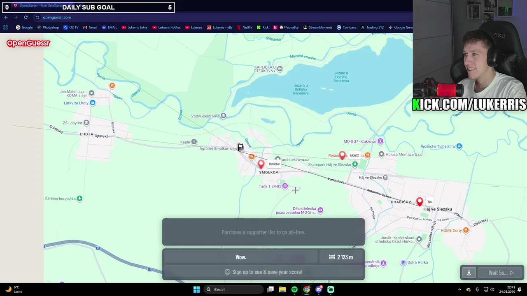Click the microphone tray icon
527x296 pixels.
tap(477, 289)
